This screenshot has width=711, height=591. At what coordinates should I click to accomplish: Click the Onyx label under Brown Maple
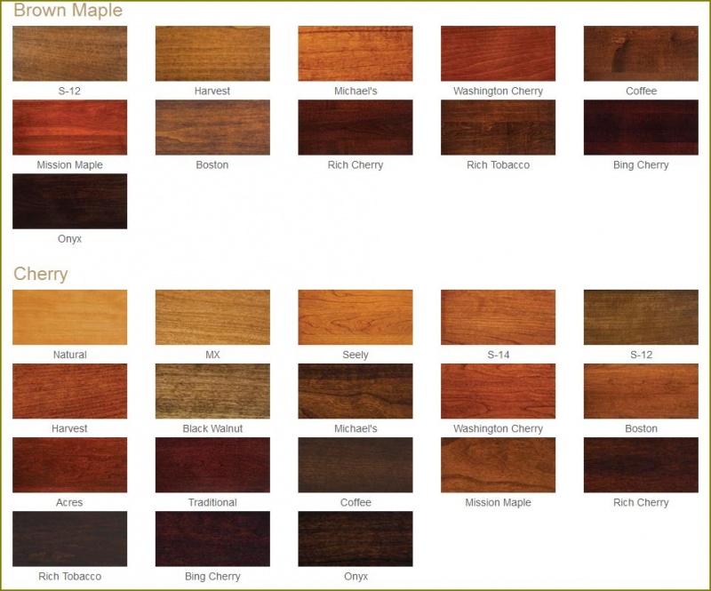pyautogui.click(x=69, y=238)
